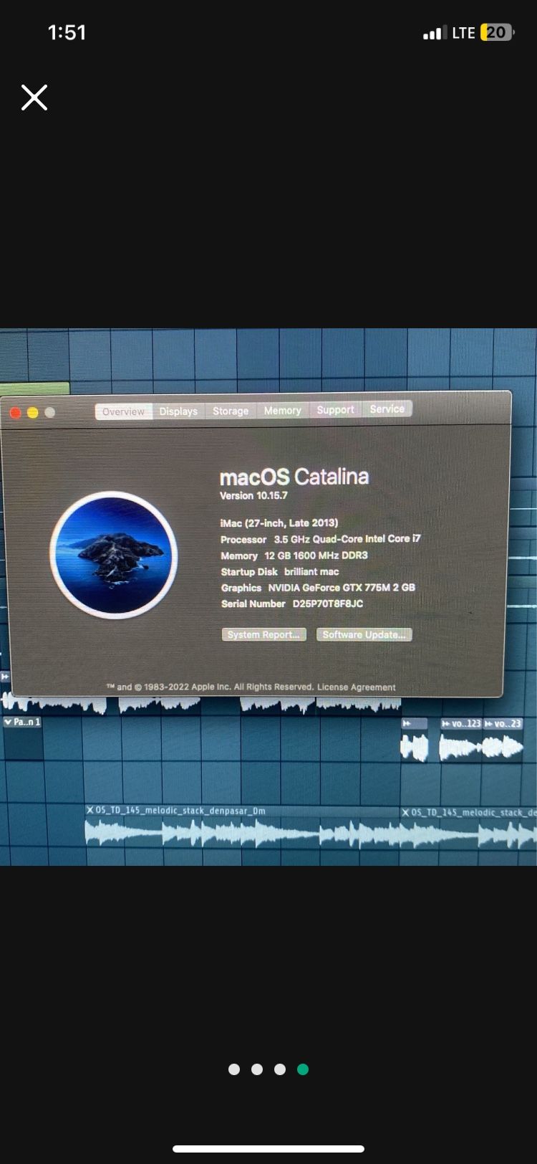
Task: Open the Service tab
Action: 387,409
